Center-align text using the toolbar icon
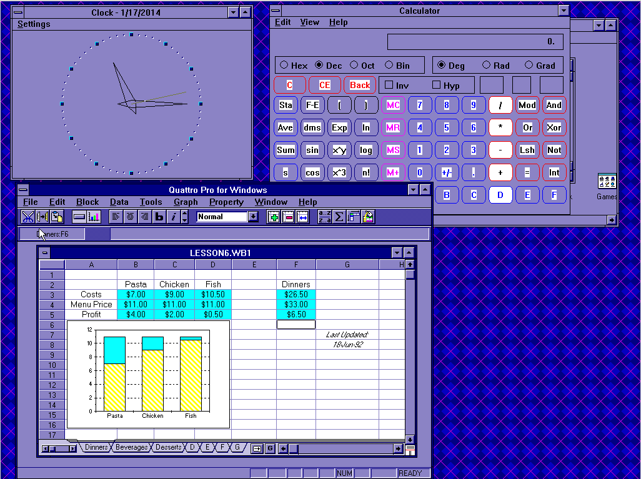This screenshot has width=641, height=479. coord(131,217)
